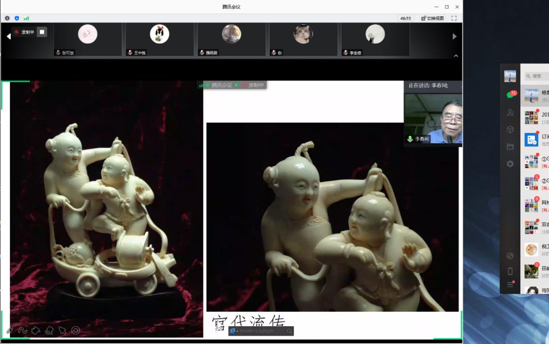The height and width of the screenshot is (344, 549).
Task: Enter full screen mode via the top-right icon
Action: [454, 18]
